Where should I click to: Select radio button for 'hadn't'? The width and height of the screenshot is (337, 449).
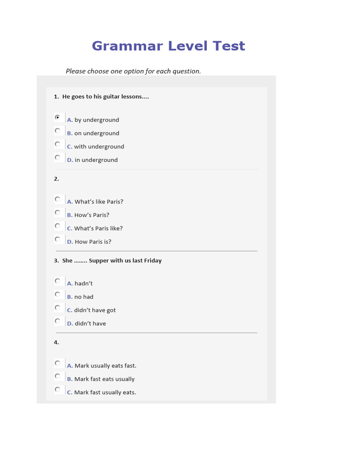point(57,281)
